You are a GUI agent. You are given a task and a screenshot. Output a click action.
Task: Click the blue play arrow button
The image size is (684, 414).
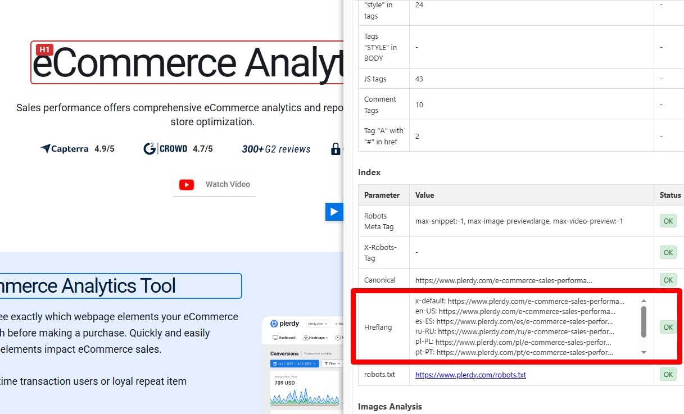coord(334,212)
